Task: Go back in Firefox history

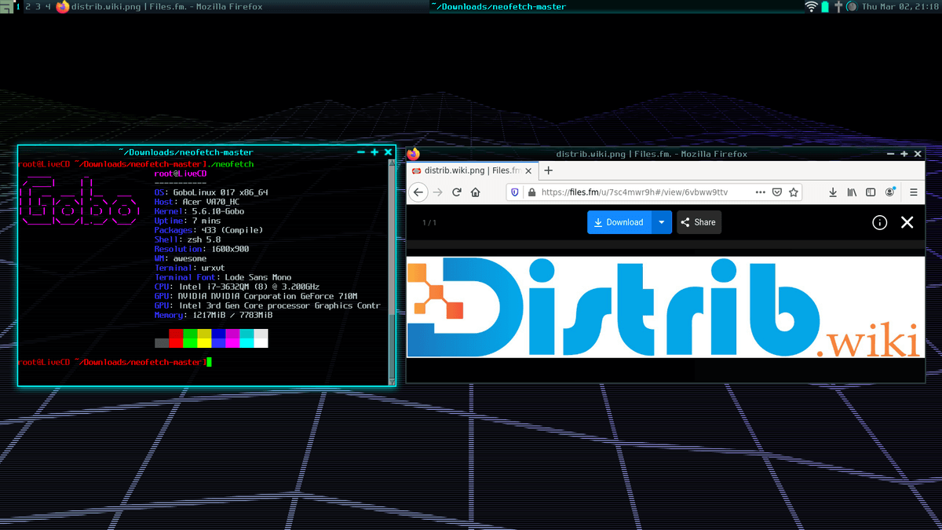Action: point(418,192)
